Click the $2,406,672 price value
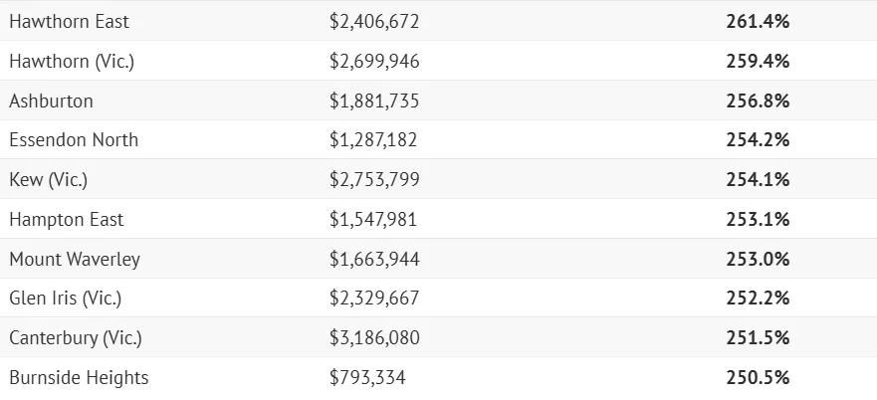877x400 pixels. point(374,21)
